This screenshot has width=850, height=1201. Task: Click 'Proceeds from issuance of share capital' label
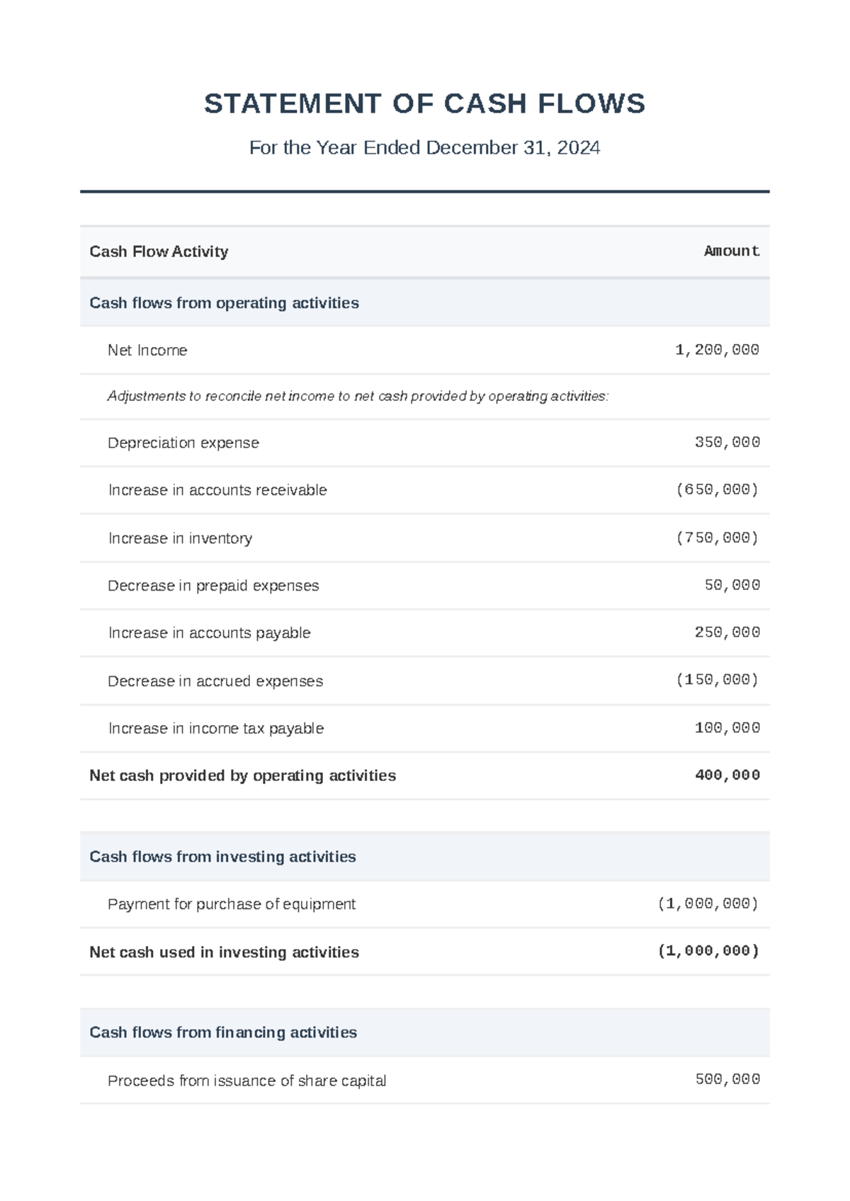pyautogui.click(x=246, y=1081)
